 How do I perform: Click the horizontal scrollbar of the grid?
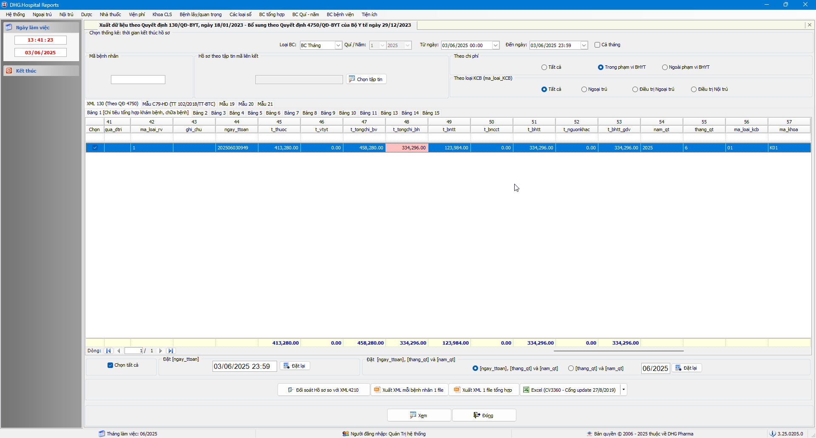pyautogui.click(x=618, y=351)
